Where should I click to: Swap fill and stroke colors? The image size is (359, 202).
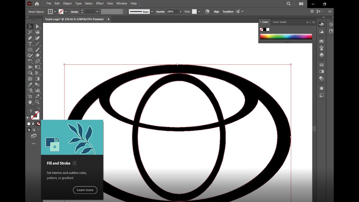(38, 109)
